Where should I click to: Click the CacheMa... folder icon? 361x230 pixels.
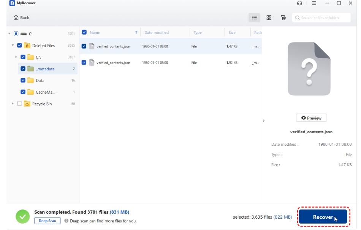pyautogui.click(x=31, y=92)
